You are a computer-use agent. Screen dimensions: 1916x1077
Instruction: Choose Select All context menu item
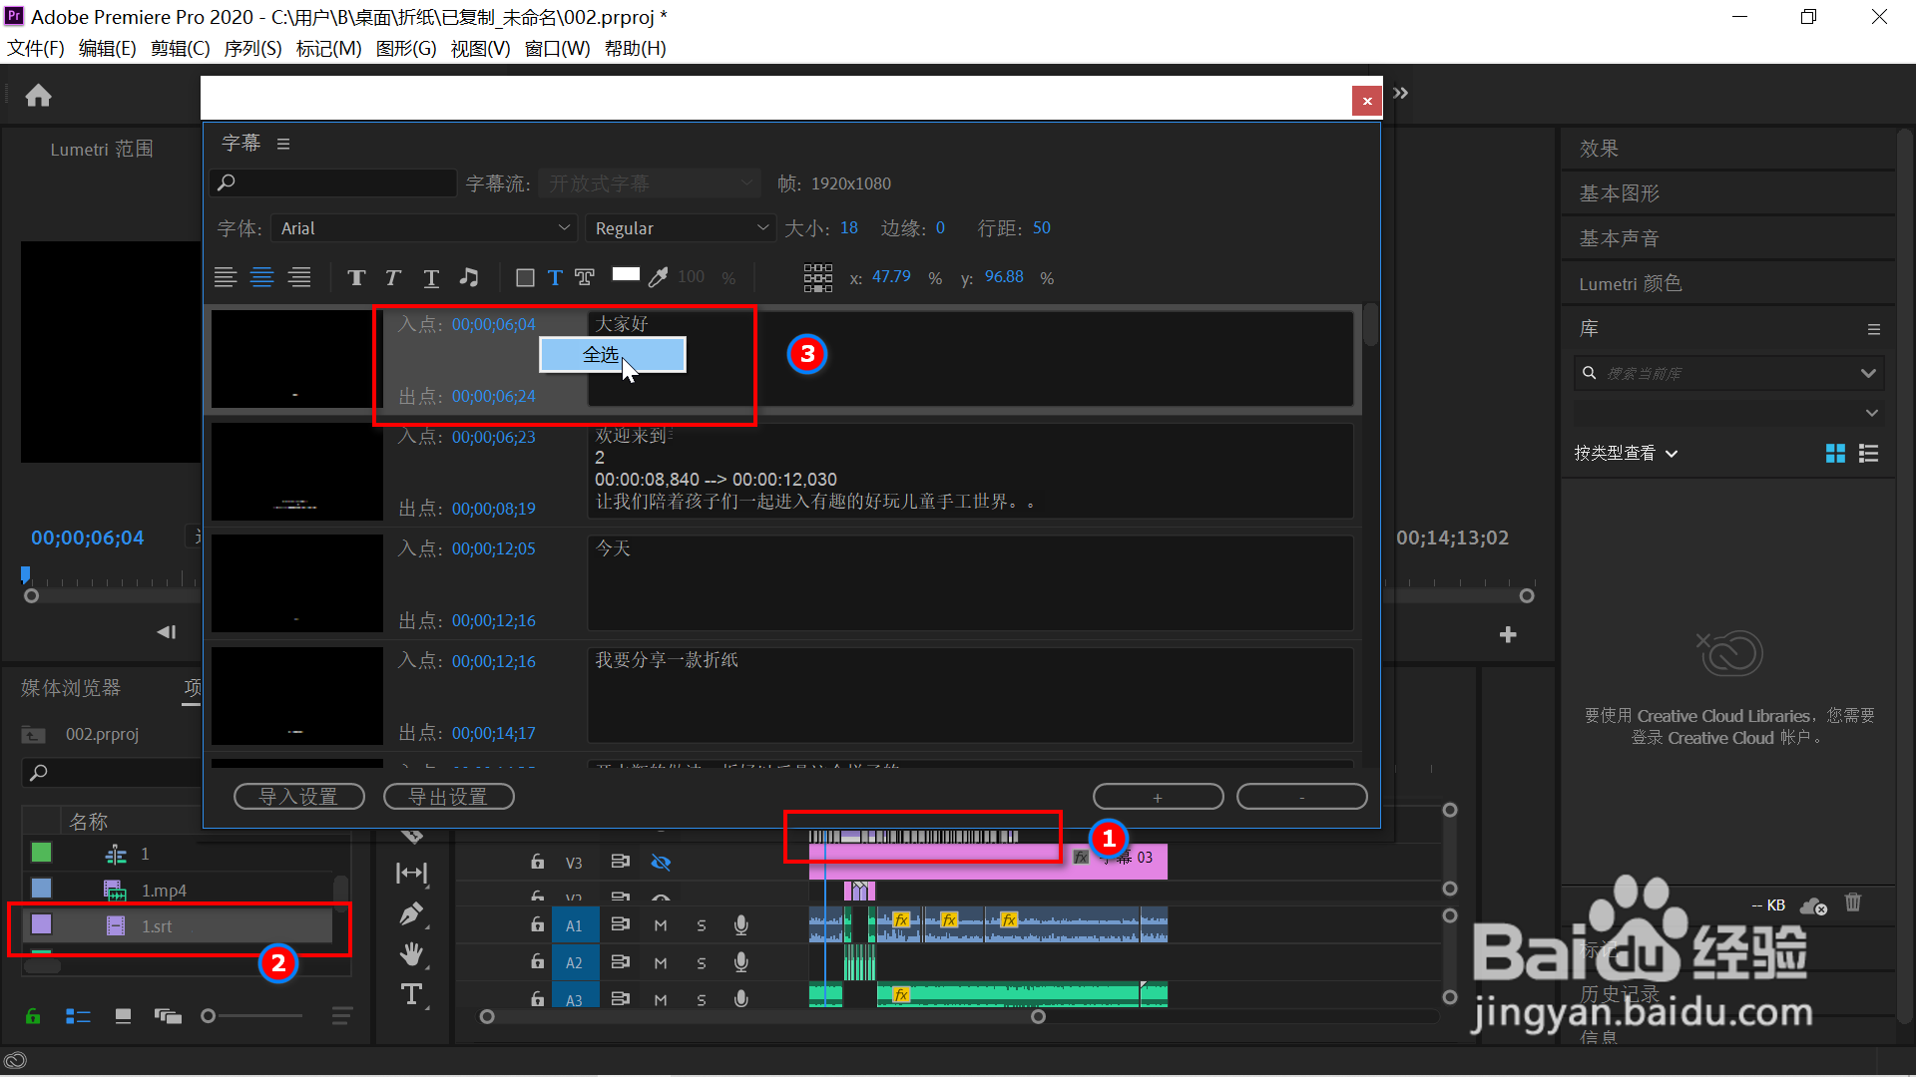point(613,355)
